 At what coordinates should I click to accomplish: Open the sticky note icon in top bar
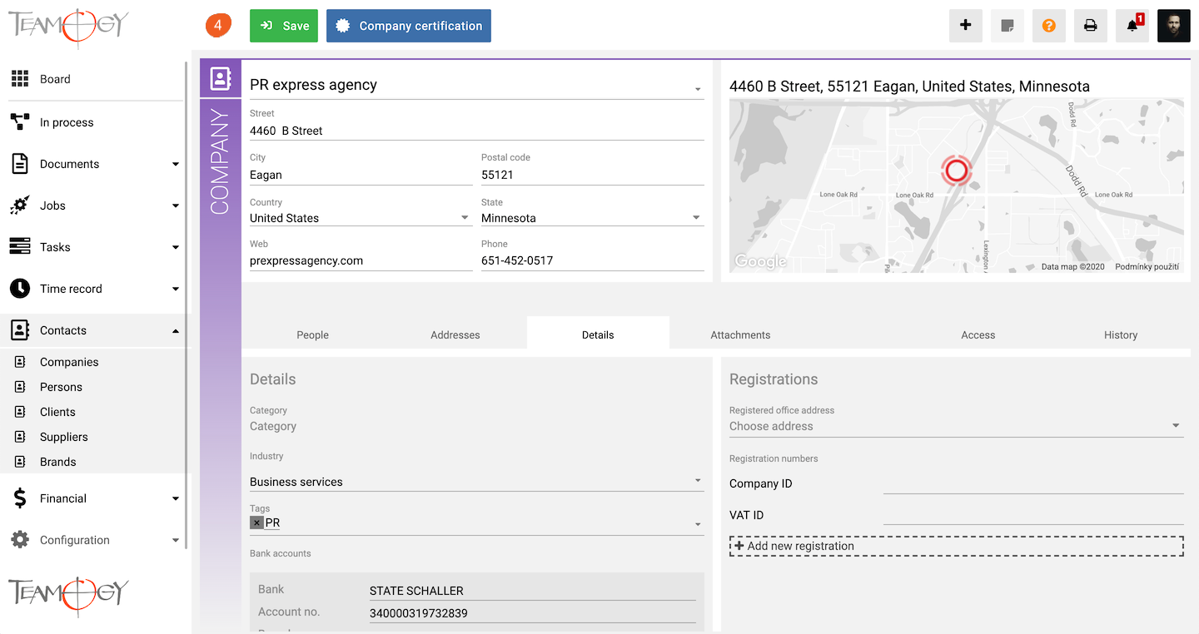click(1007, 26)
